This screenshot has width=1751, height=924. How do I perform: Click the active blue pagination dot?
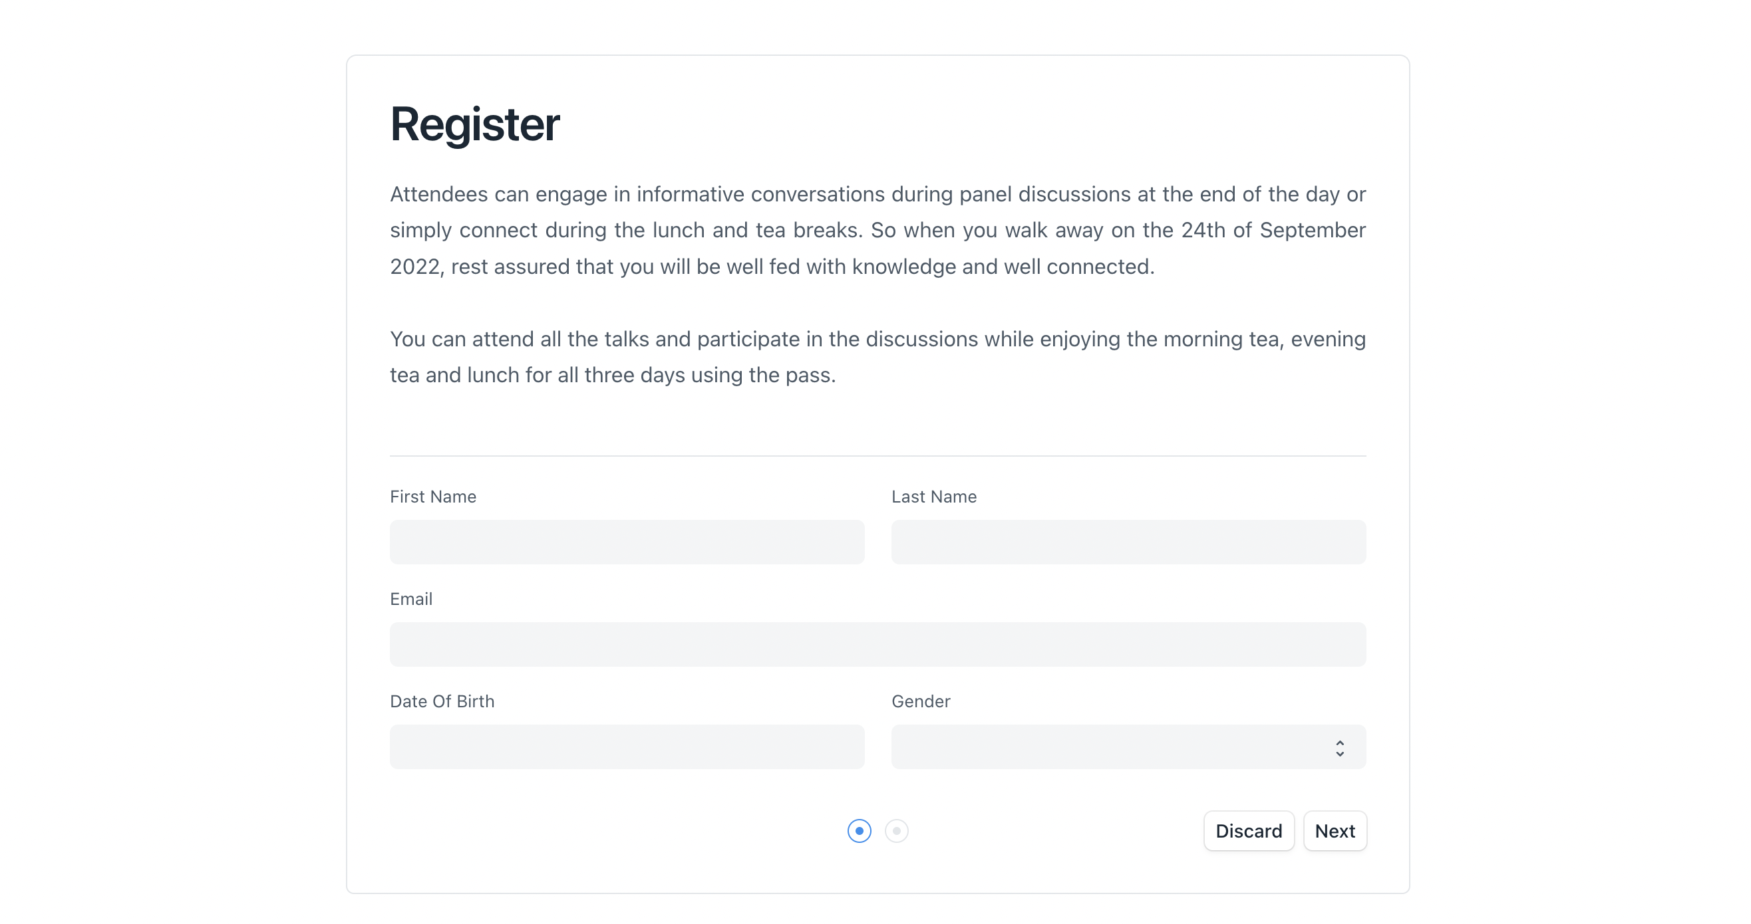[859, 831]
